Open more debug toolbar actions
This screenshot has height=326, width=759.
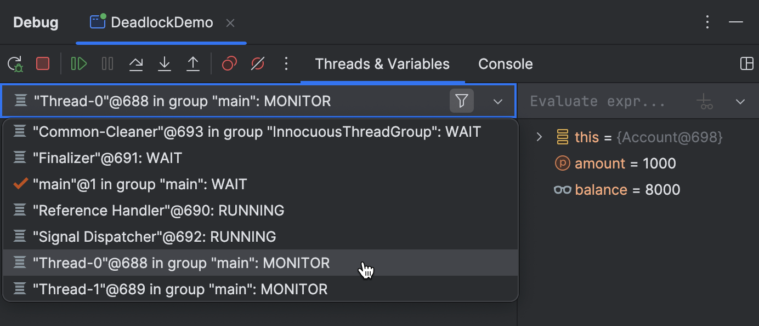286,64
